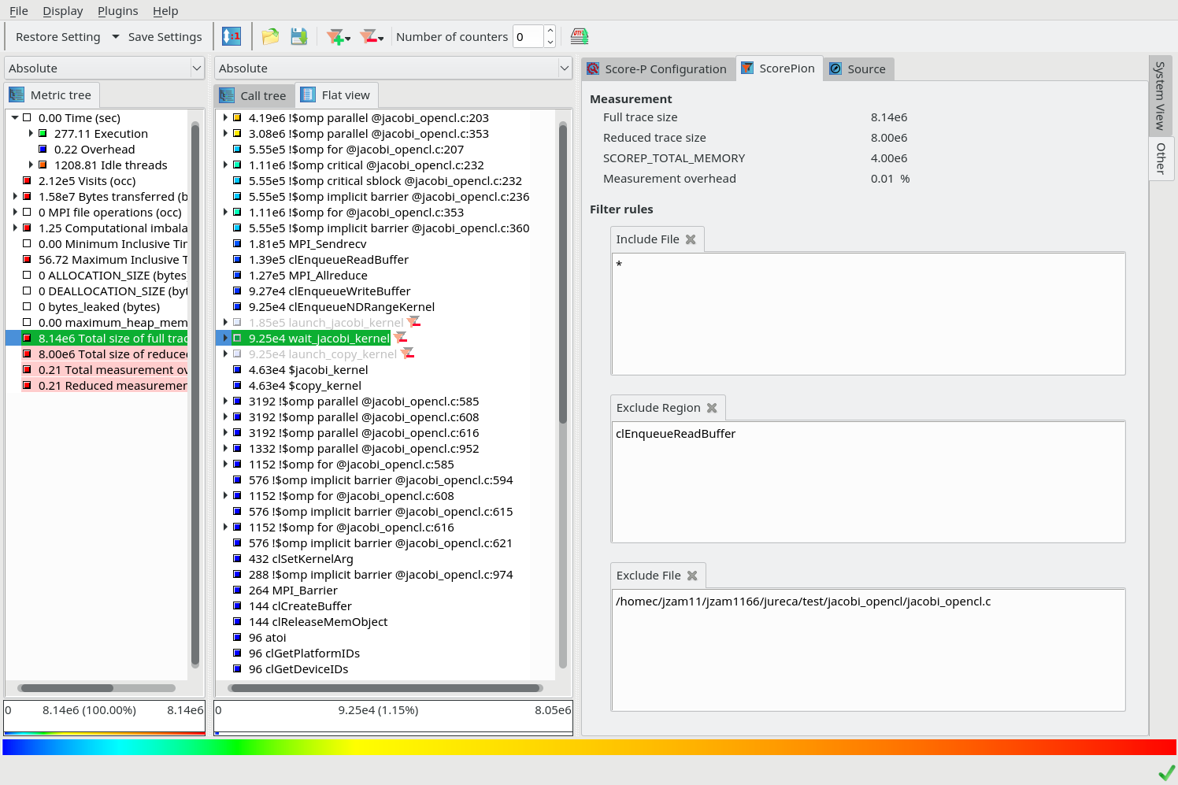Open the File menu

point(19,10)
